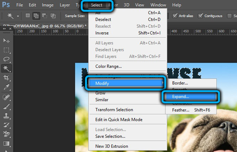Image resolution: width=237 pixels, height=152 pixels.
Task: Open the File menu
Action: click(x=20, y=5)
